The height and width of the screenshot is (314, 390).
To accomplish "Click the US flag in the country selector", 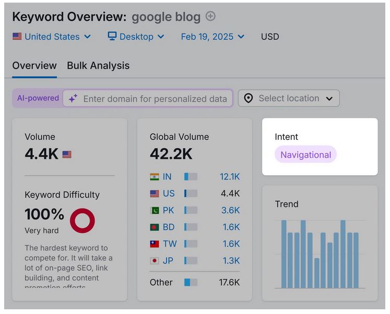I will [17, 37].
